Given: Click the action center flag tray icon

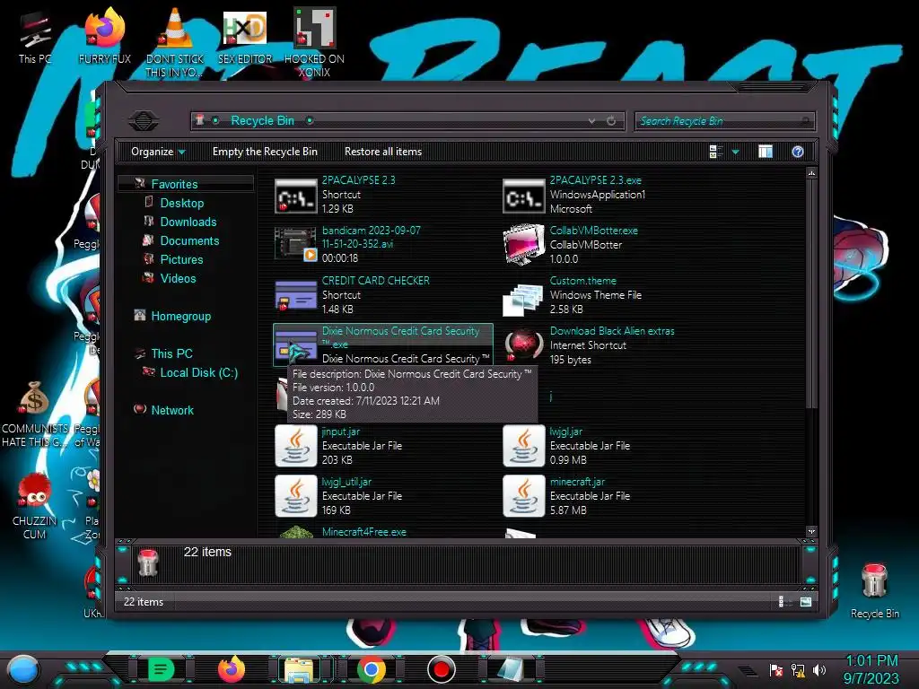Looking at the screenshot, I should click(776, 669).
